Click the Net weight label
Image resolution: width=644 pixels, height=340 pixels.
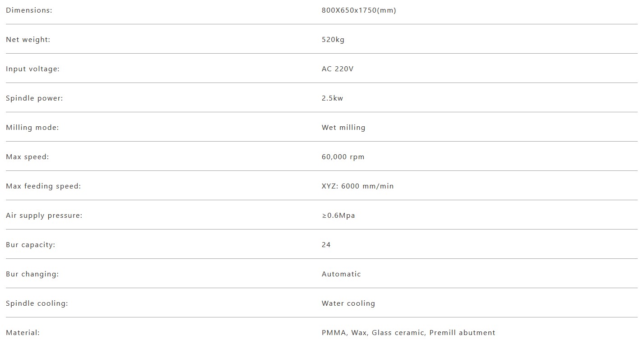point(28,40)
